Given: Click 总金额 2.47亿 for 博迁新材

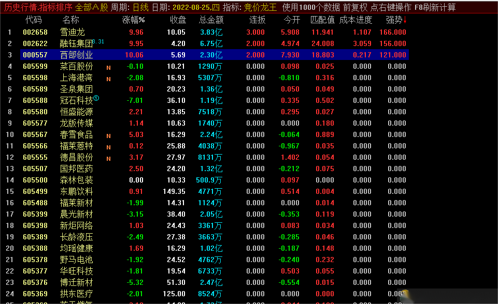Looking at the screenshot, I should click(211, 283).
